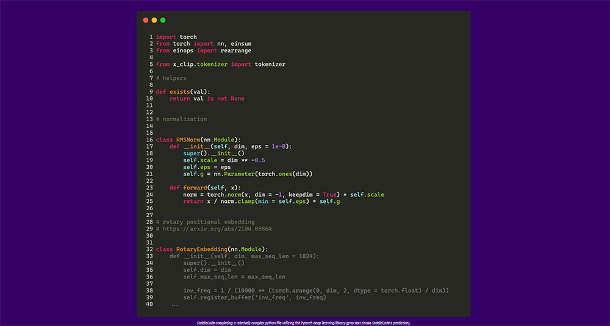
Task: Click the StableCode caption text below the window
Action: pyautogui.click(x=303, y=322)
